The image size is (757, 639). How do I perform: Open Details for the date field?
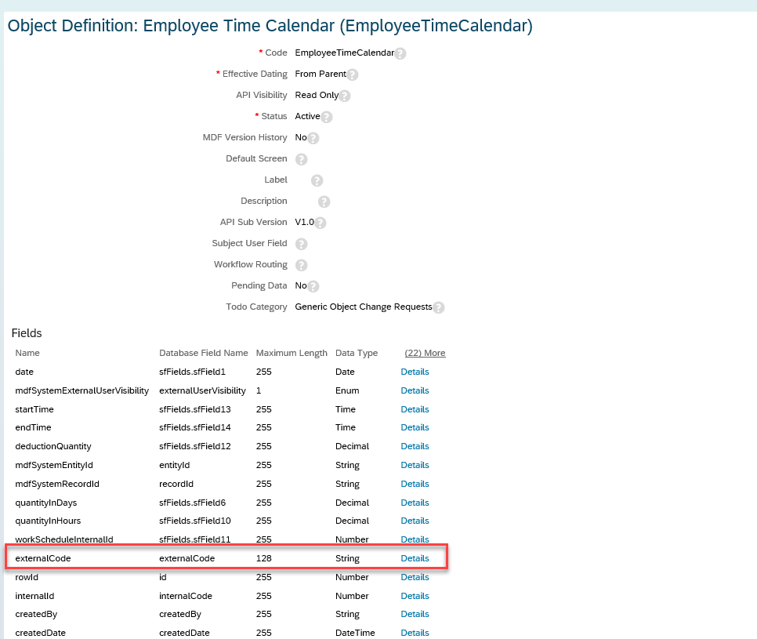coord(415,372)
